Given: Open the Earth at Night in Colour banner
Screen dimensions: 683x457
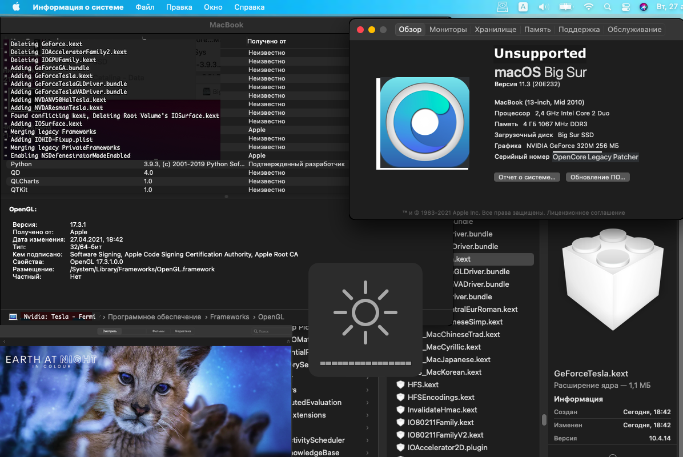Looking at the screenshot, I should [146, 401].
